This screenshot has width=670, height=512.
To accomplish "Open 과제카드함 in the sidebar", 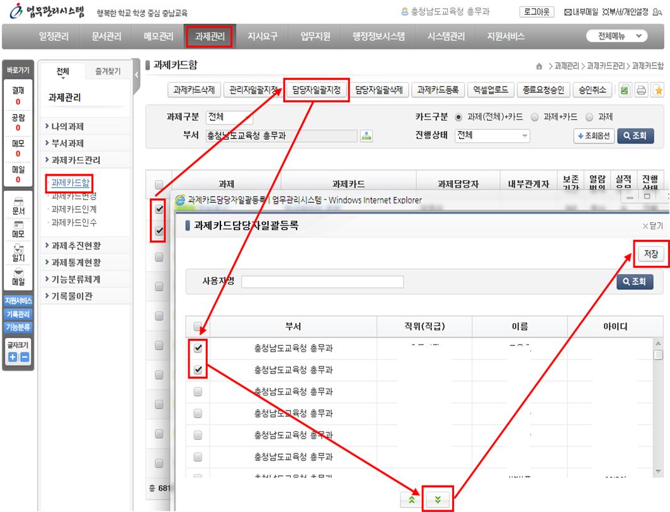I will click(x=70, y=183).
